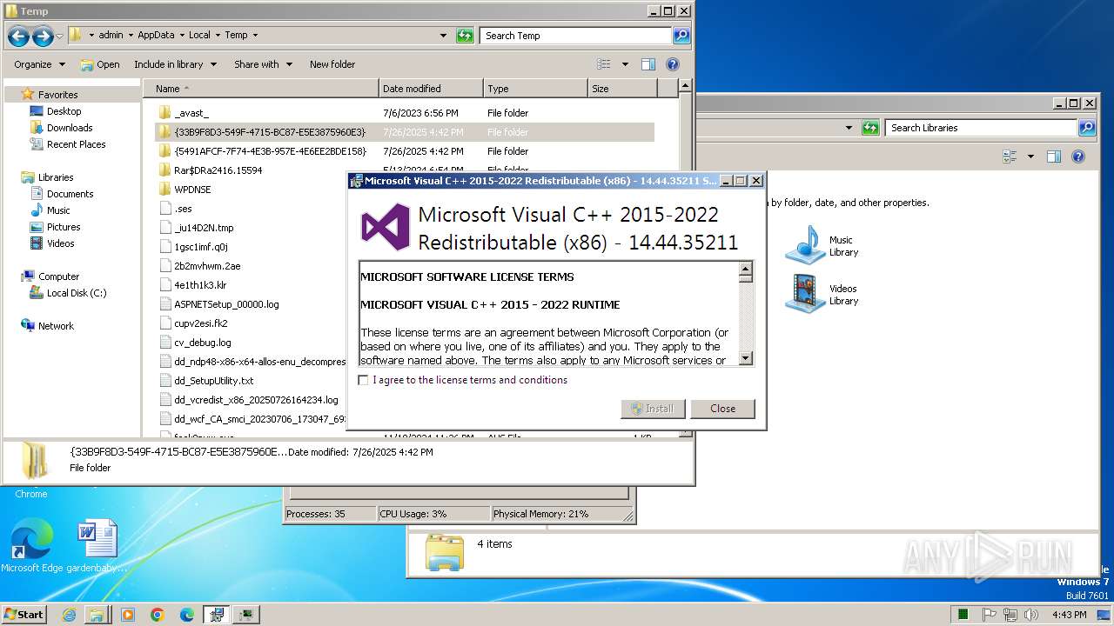Change view using the views icon in Temp

[604, 64]
